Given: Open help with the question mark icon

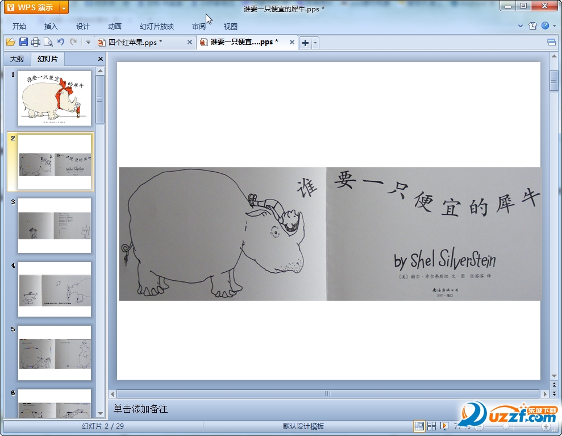Looking at the screenshot, I should click(545, 26).
